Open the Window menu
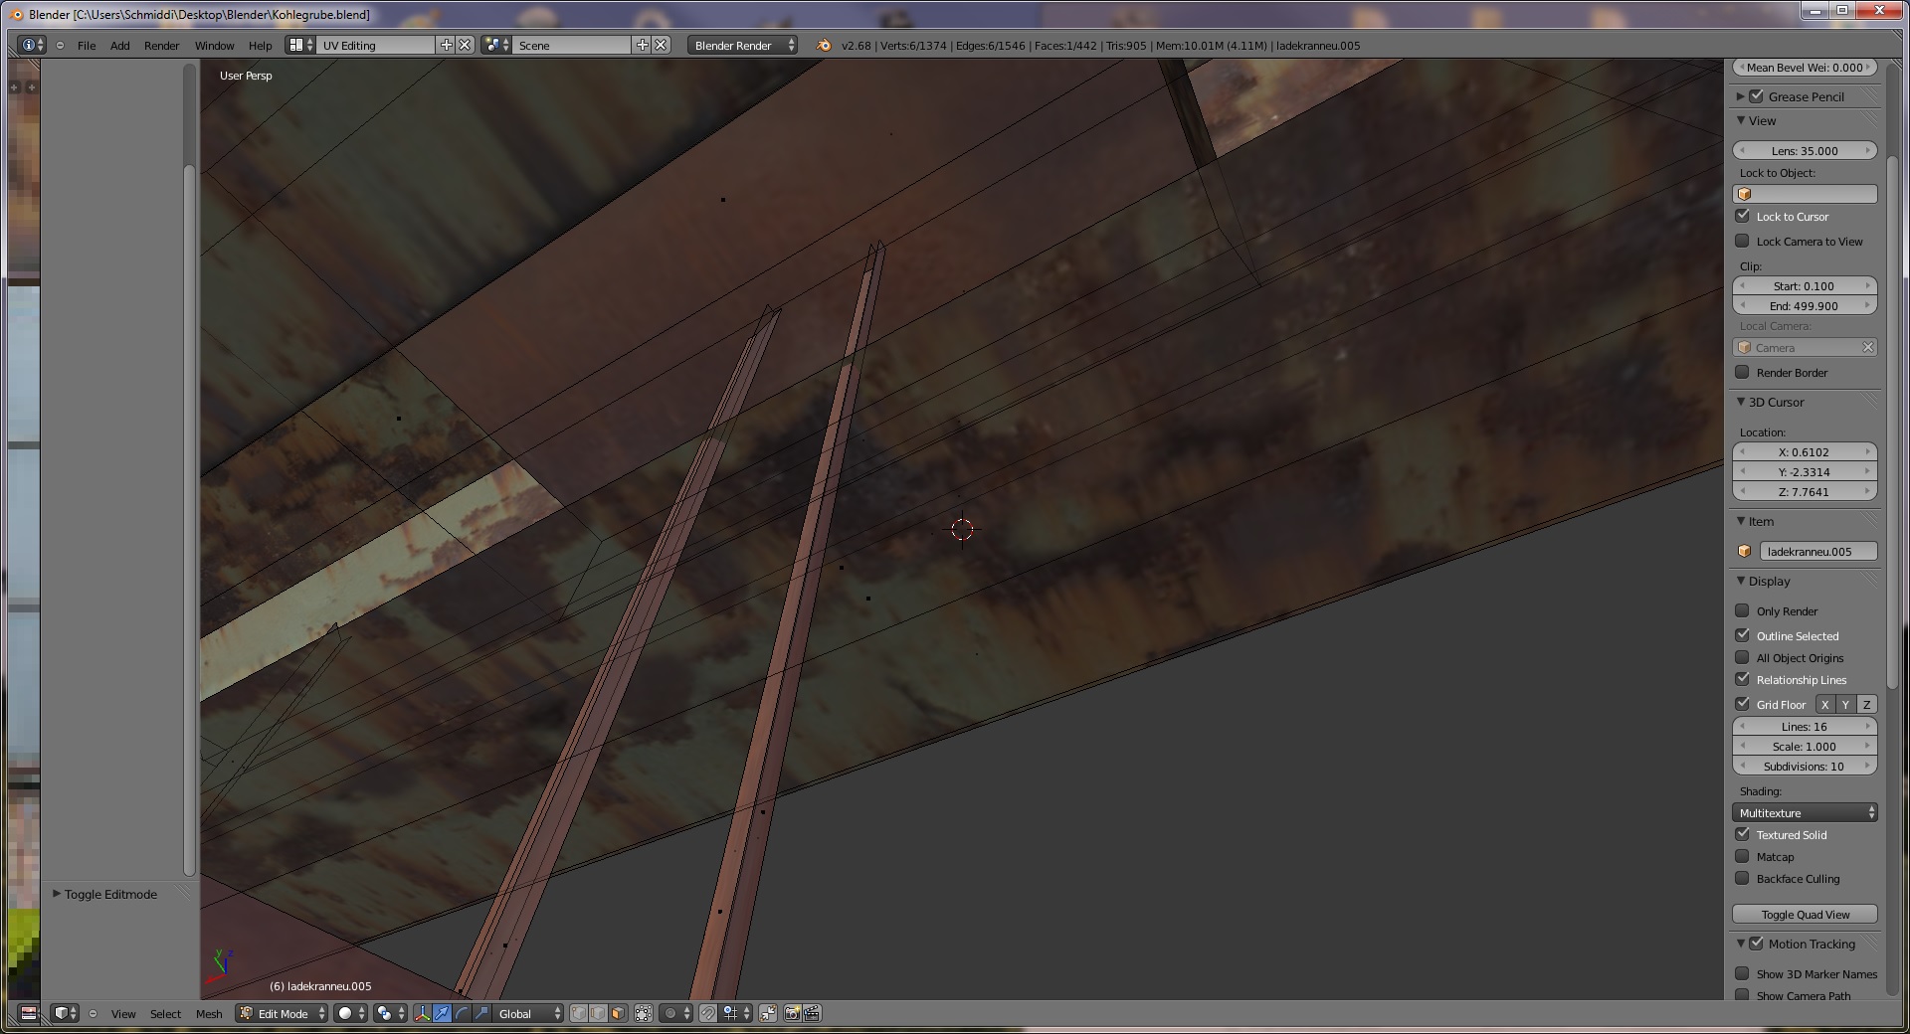The image size is (1910, 1034). tap(214, 45)
